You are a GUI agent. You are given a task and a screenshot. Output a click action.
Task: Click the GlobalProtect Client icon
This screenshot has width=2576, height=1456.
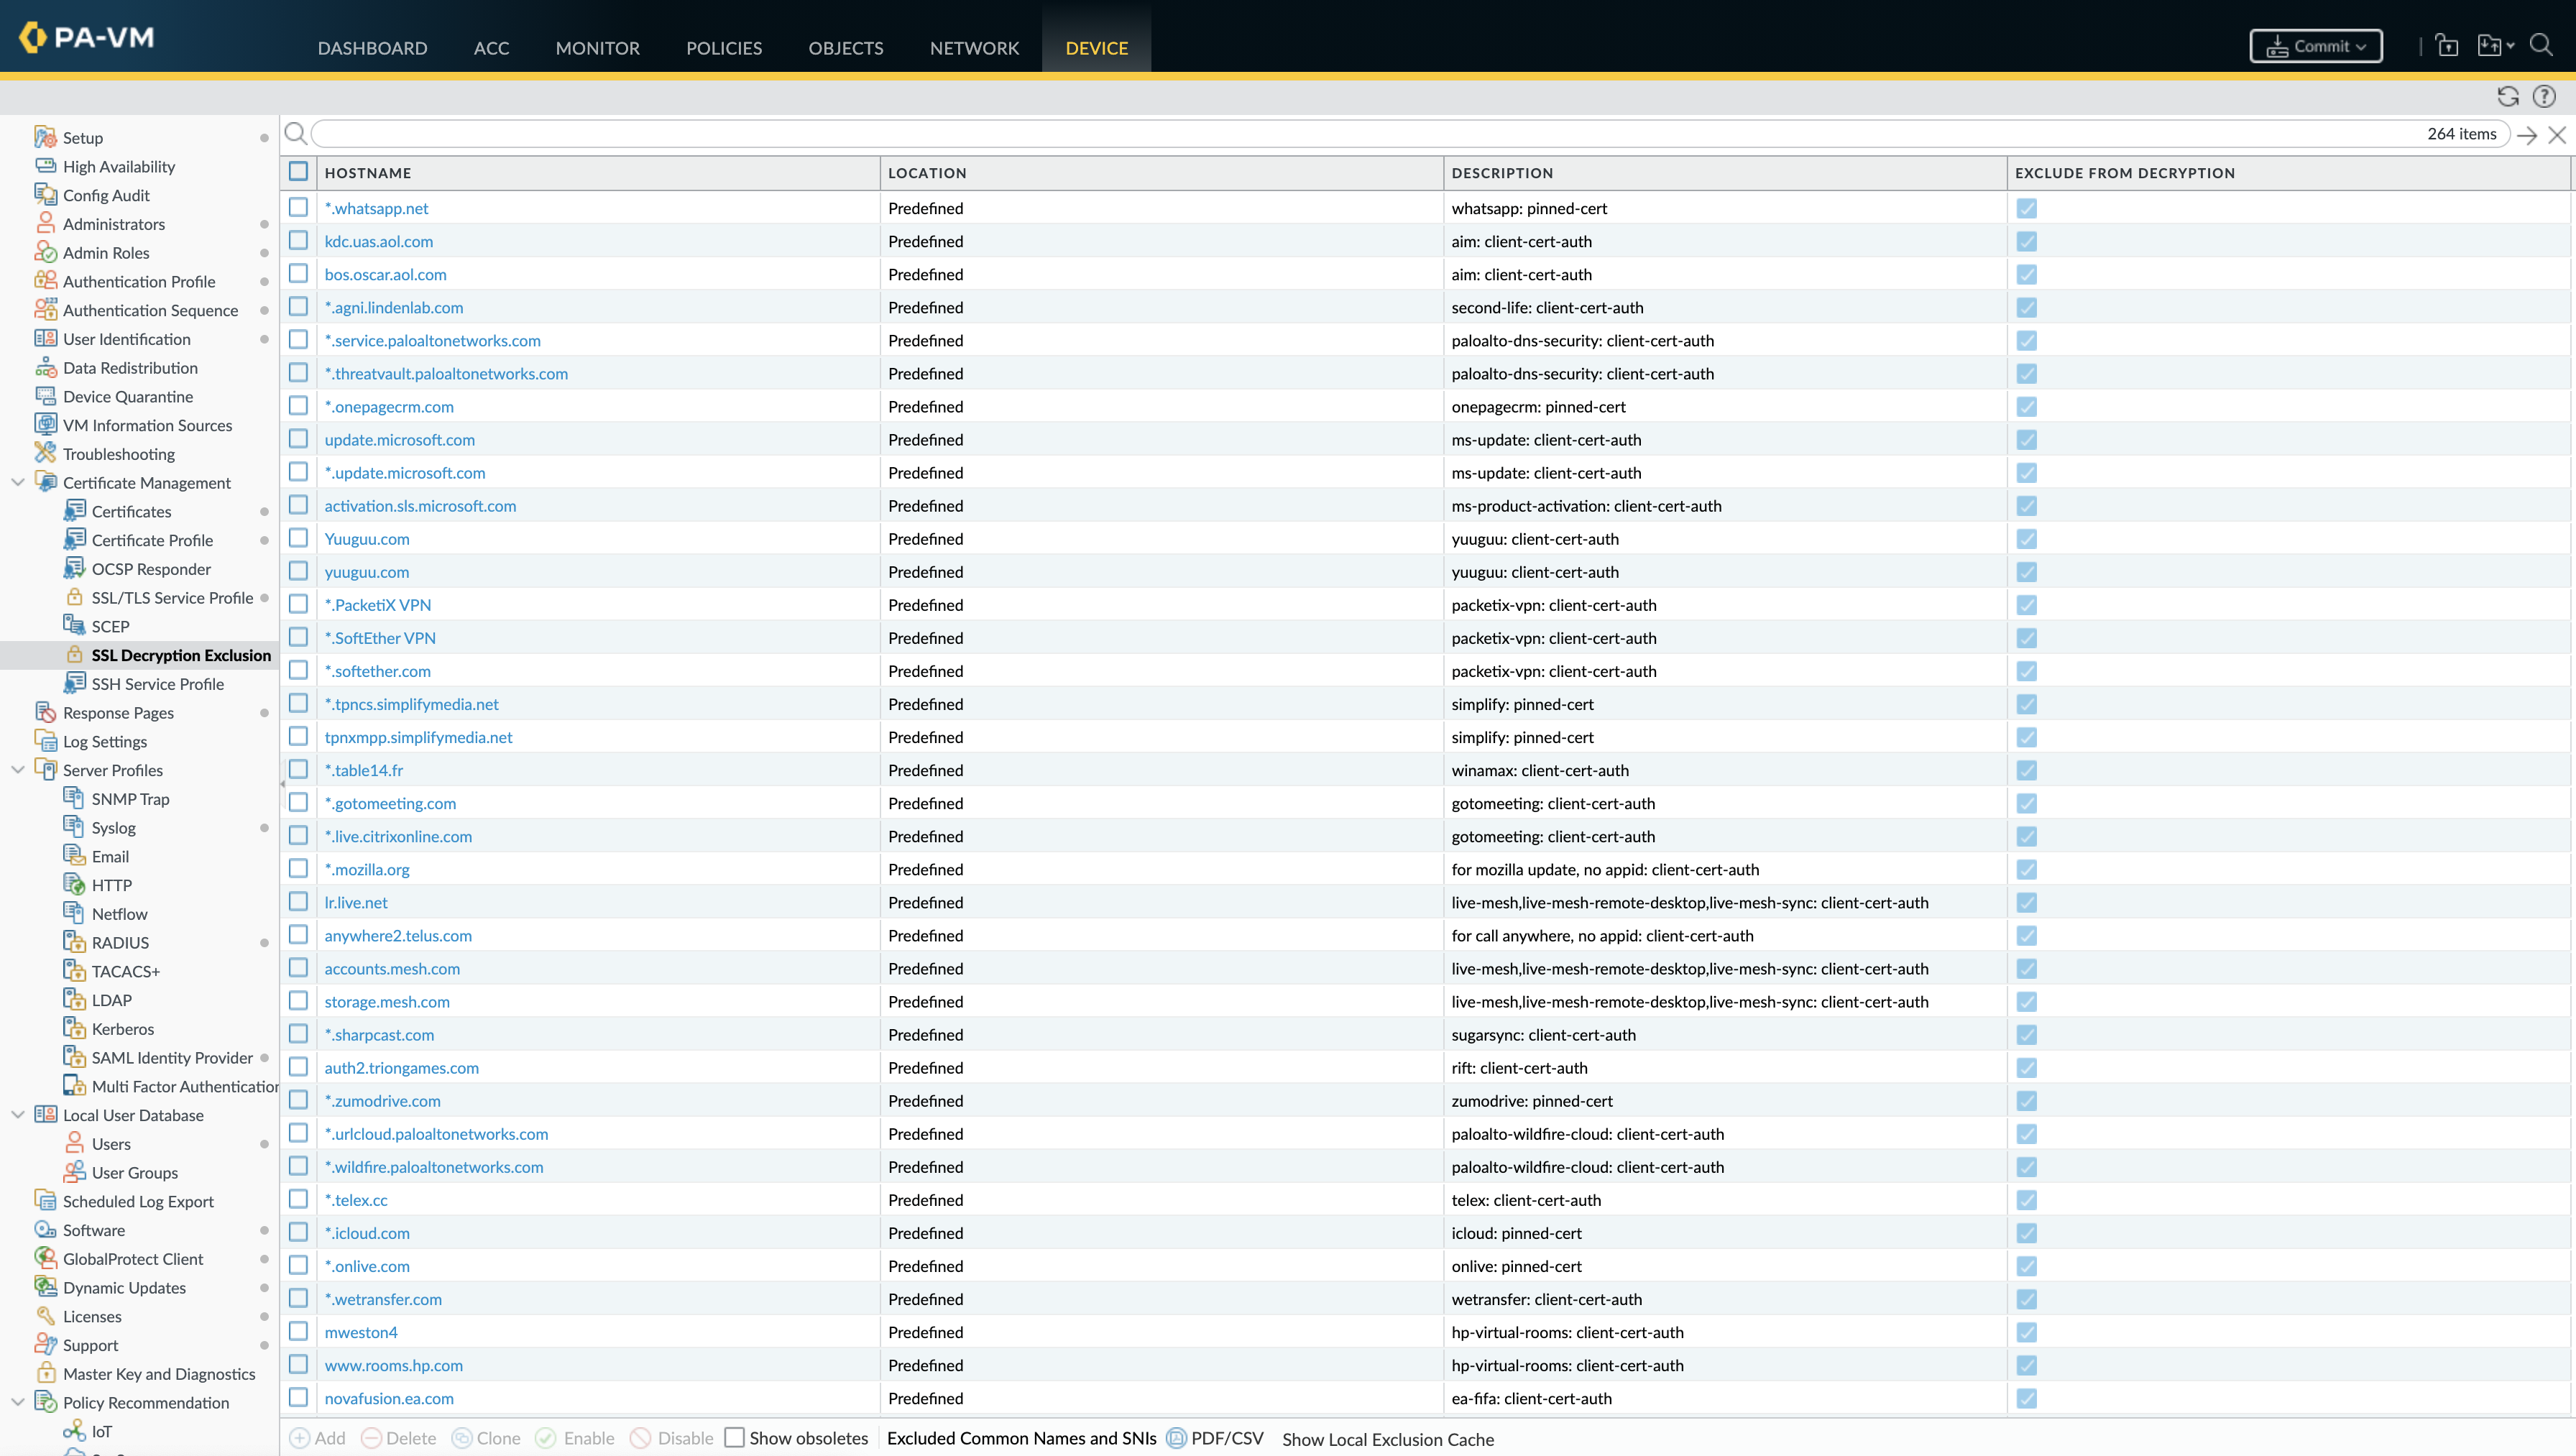[45, 1258]
